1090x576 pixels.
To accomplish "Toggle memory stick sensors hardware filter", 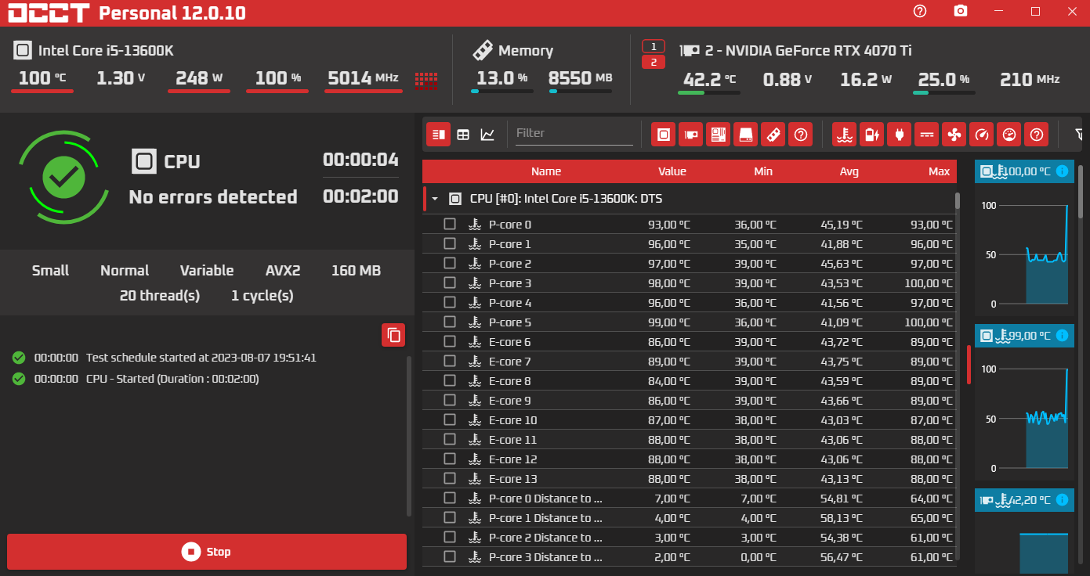I will pyautogui.click(x=773, y=135).
